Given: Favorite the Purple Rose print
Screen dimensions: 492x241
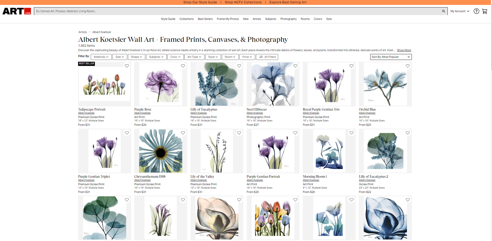Looking at the screenshot, I should tap(183, 66).
